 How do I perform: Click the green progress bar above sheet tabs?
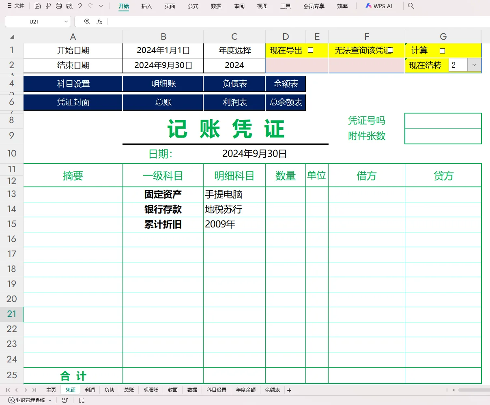tap(243, 383)
